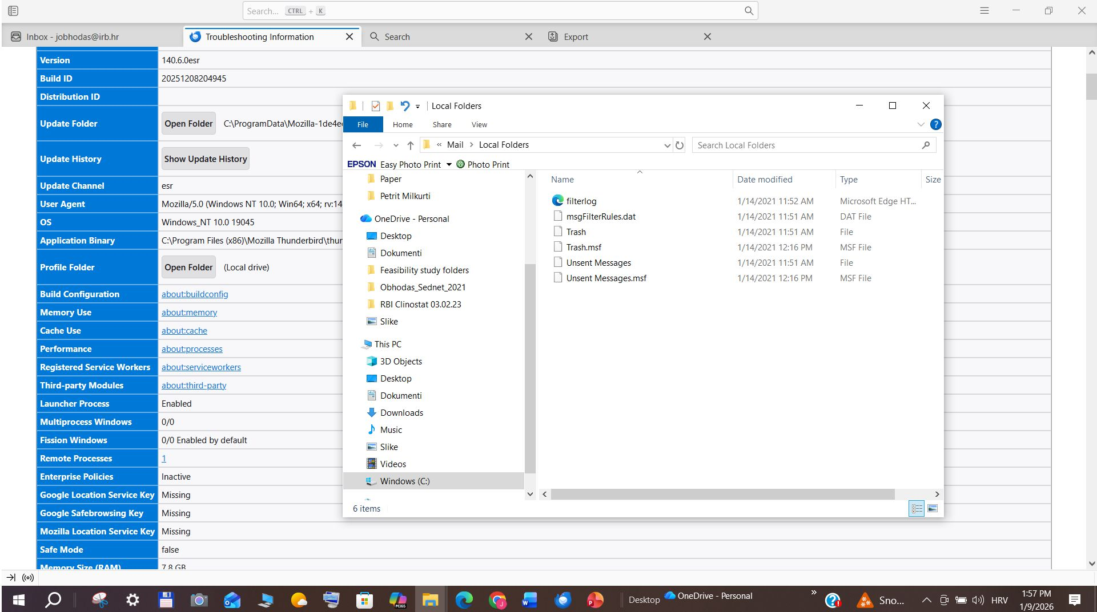Expand the Explorer ribbon chevron

(921, 124)
